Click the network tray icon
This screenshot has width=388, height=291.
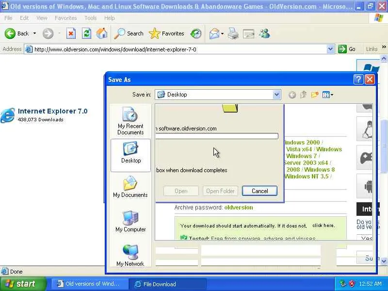click(343, 284)
